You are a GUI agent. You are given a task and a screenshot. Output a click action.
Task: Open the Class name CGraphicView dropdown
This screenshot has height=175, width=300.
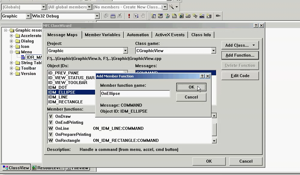[x=213, y=51]
